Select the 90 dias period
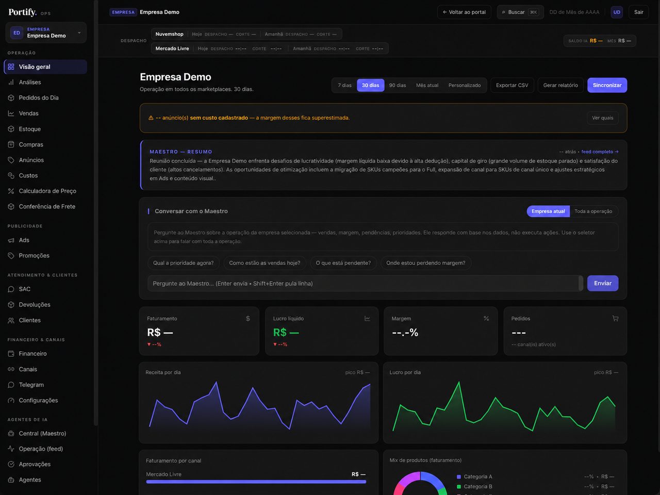660x495 pixels. point(398,86)
